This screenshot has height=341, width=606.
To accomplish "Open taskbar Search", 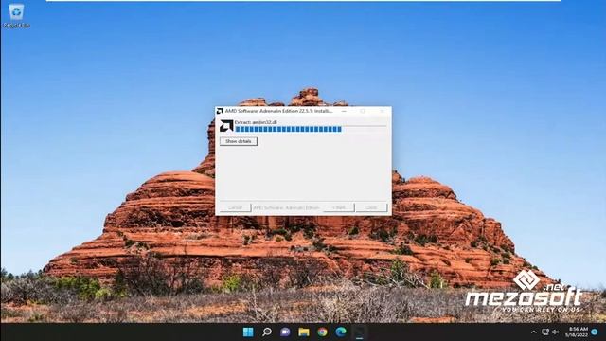I will coord(267,332).
